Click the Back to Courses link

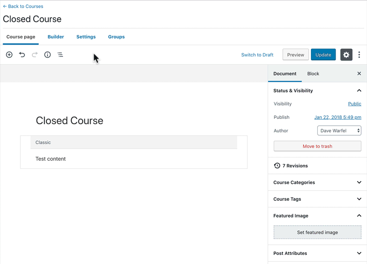click(23, 6)
